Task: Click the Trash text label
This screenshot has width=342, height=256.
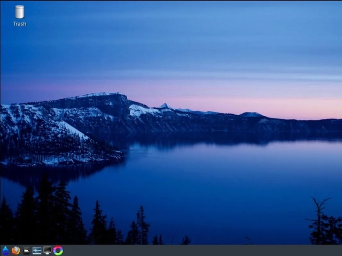Action: (x=19, y=23)
